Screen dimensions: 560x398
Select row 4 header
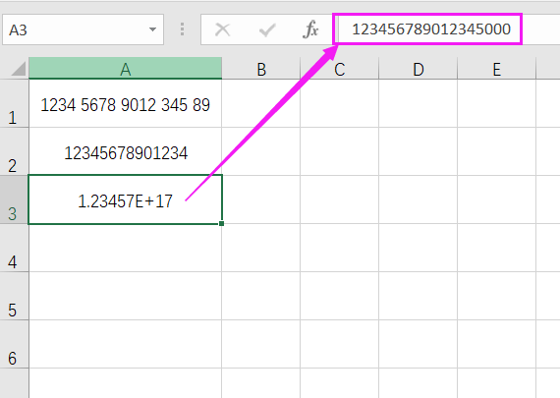click(14, 248)
